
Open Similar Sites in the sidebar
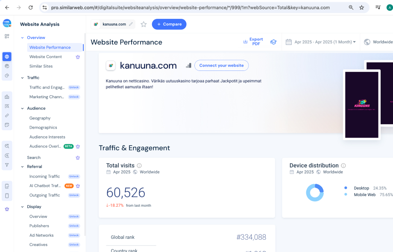coord(41,66)
